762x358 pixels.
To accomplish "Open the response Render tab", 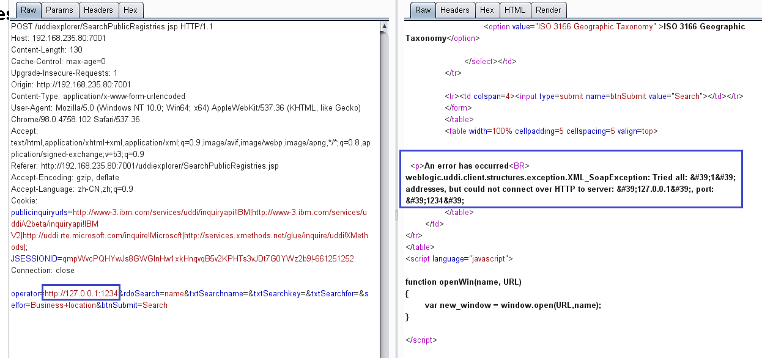I will point(549,10).
